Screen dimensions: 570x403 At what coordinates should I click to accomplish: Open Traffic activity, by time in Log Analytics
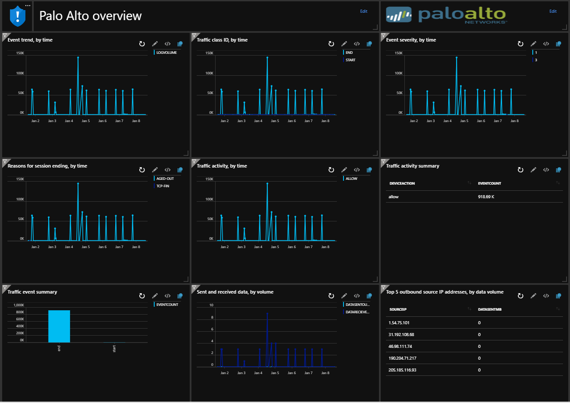pyautogui.click(x=369, y=170)
